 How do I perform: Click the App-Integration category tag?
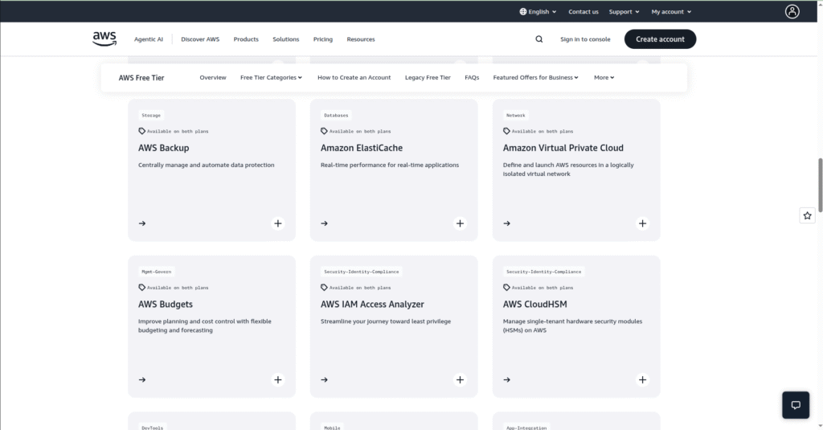[526, 427]
